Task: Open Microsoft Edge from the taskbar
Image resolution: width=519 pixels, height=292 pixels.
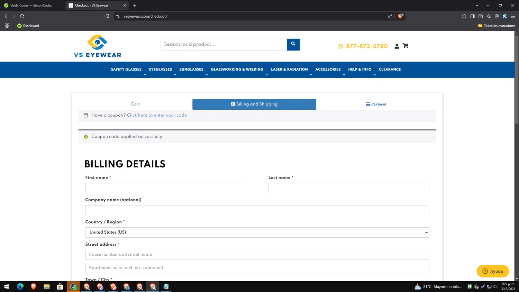Action: pos(20,286)
